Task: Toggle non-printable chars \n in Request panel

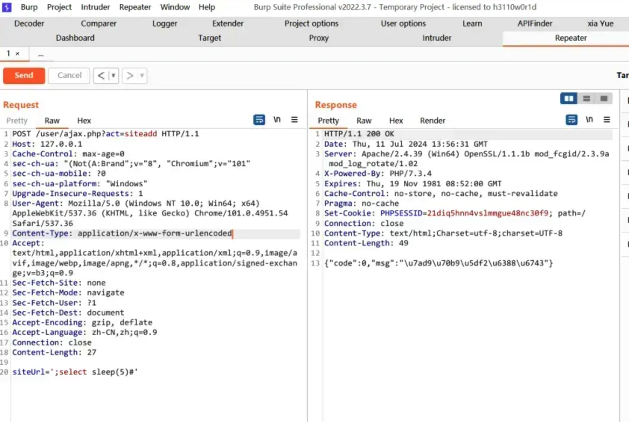Action: pyautogui.click(x=277, y=120)
